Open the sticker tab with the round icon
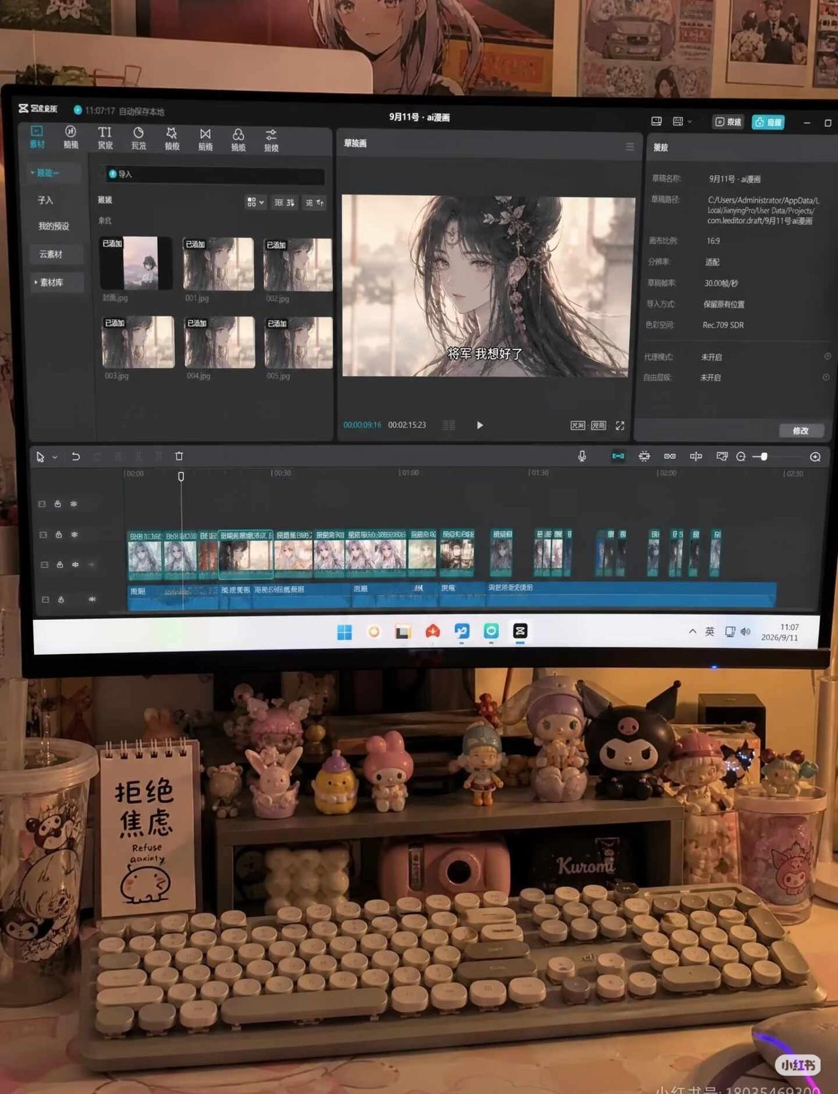The image size is (838, 1094). (138, 138)
